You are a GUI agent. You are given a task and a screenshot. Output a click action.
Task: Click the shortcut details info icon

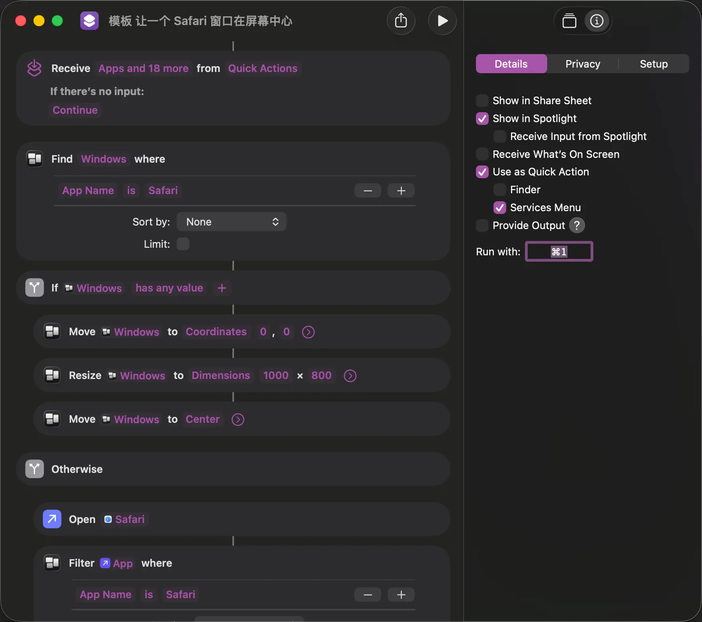pyautogui.click(x=597, y=21)
